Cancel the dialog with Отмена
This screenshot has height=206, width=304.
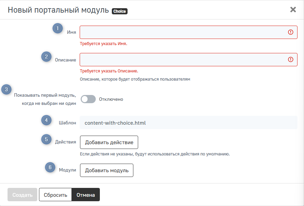click(x=85, y=195)
